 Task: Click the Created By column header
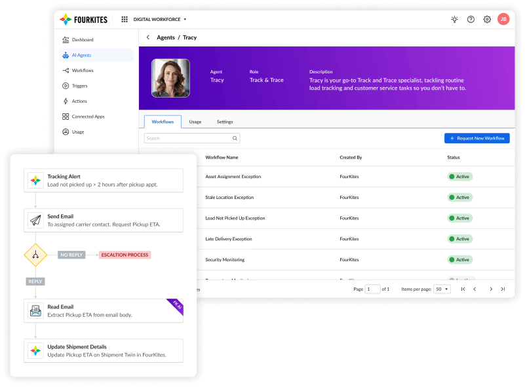(x=351, y=158)
